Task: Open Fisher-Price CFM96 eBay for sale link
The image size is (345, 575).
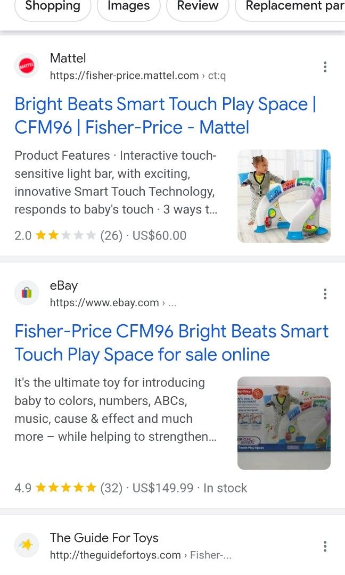Action: (171, 343)
